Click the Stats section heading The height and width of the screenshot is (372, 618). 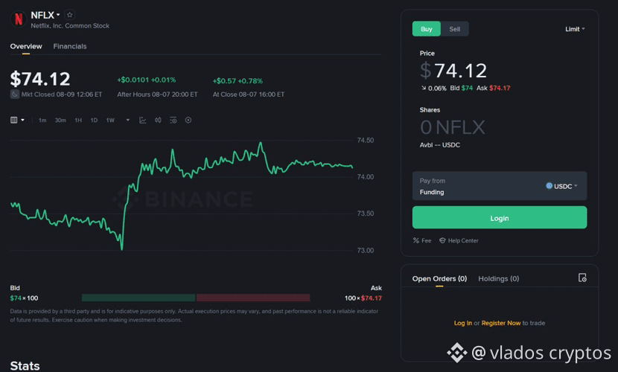click(25, 366)
